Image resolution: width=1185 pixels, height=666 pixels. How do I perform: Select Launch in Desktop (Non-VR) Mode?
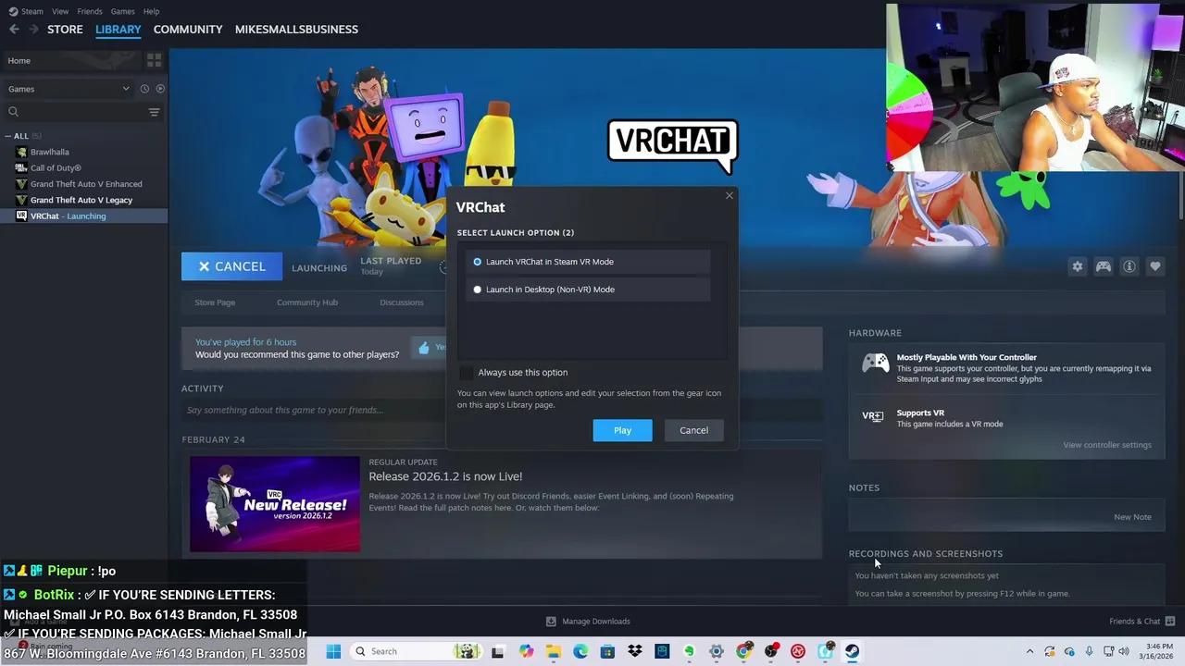[x=478, y=290]
